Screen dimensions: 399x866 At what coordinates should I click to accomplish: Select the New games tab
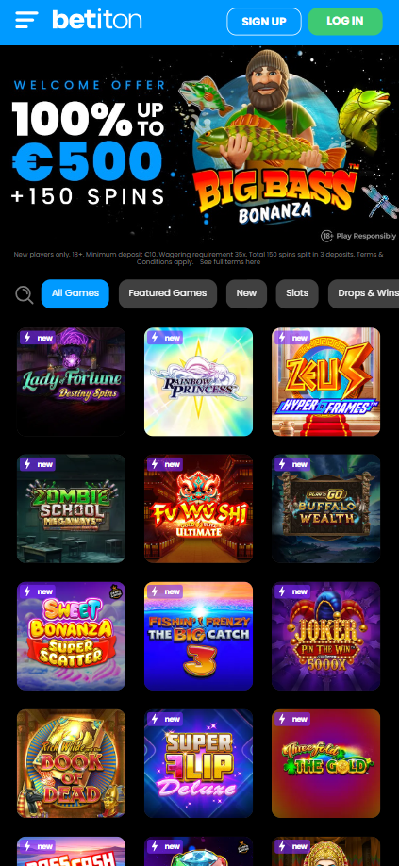(x=247, y=293)
